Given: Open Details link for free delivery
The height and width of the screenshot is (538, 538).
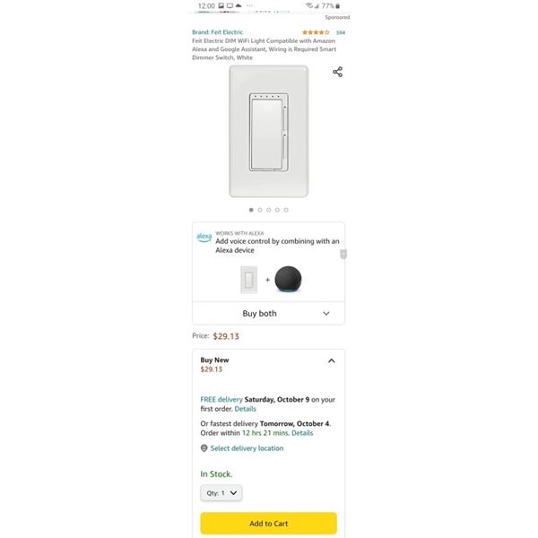Looking at the screenshot, I should pyautogui.click(x=245, y=409).
